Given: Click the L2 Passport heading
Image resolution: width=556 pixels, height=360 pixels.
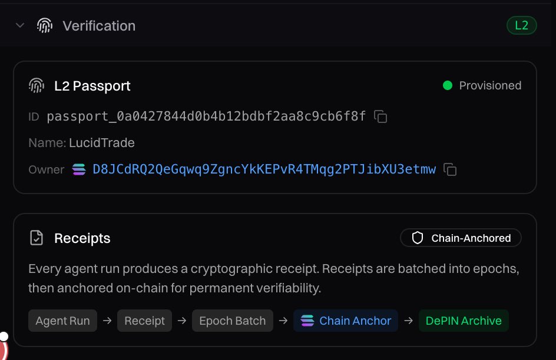Looking at the screenshot, I should 92,86.
